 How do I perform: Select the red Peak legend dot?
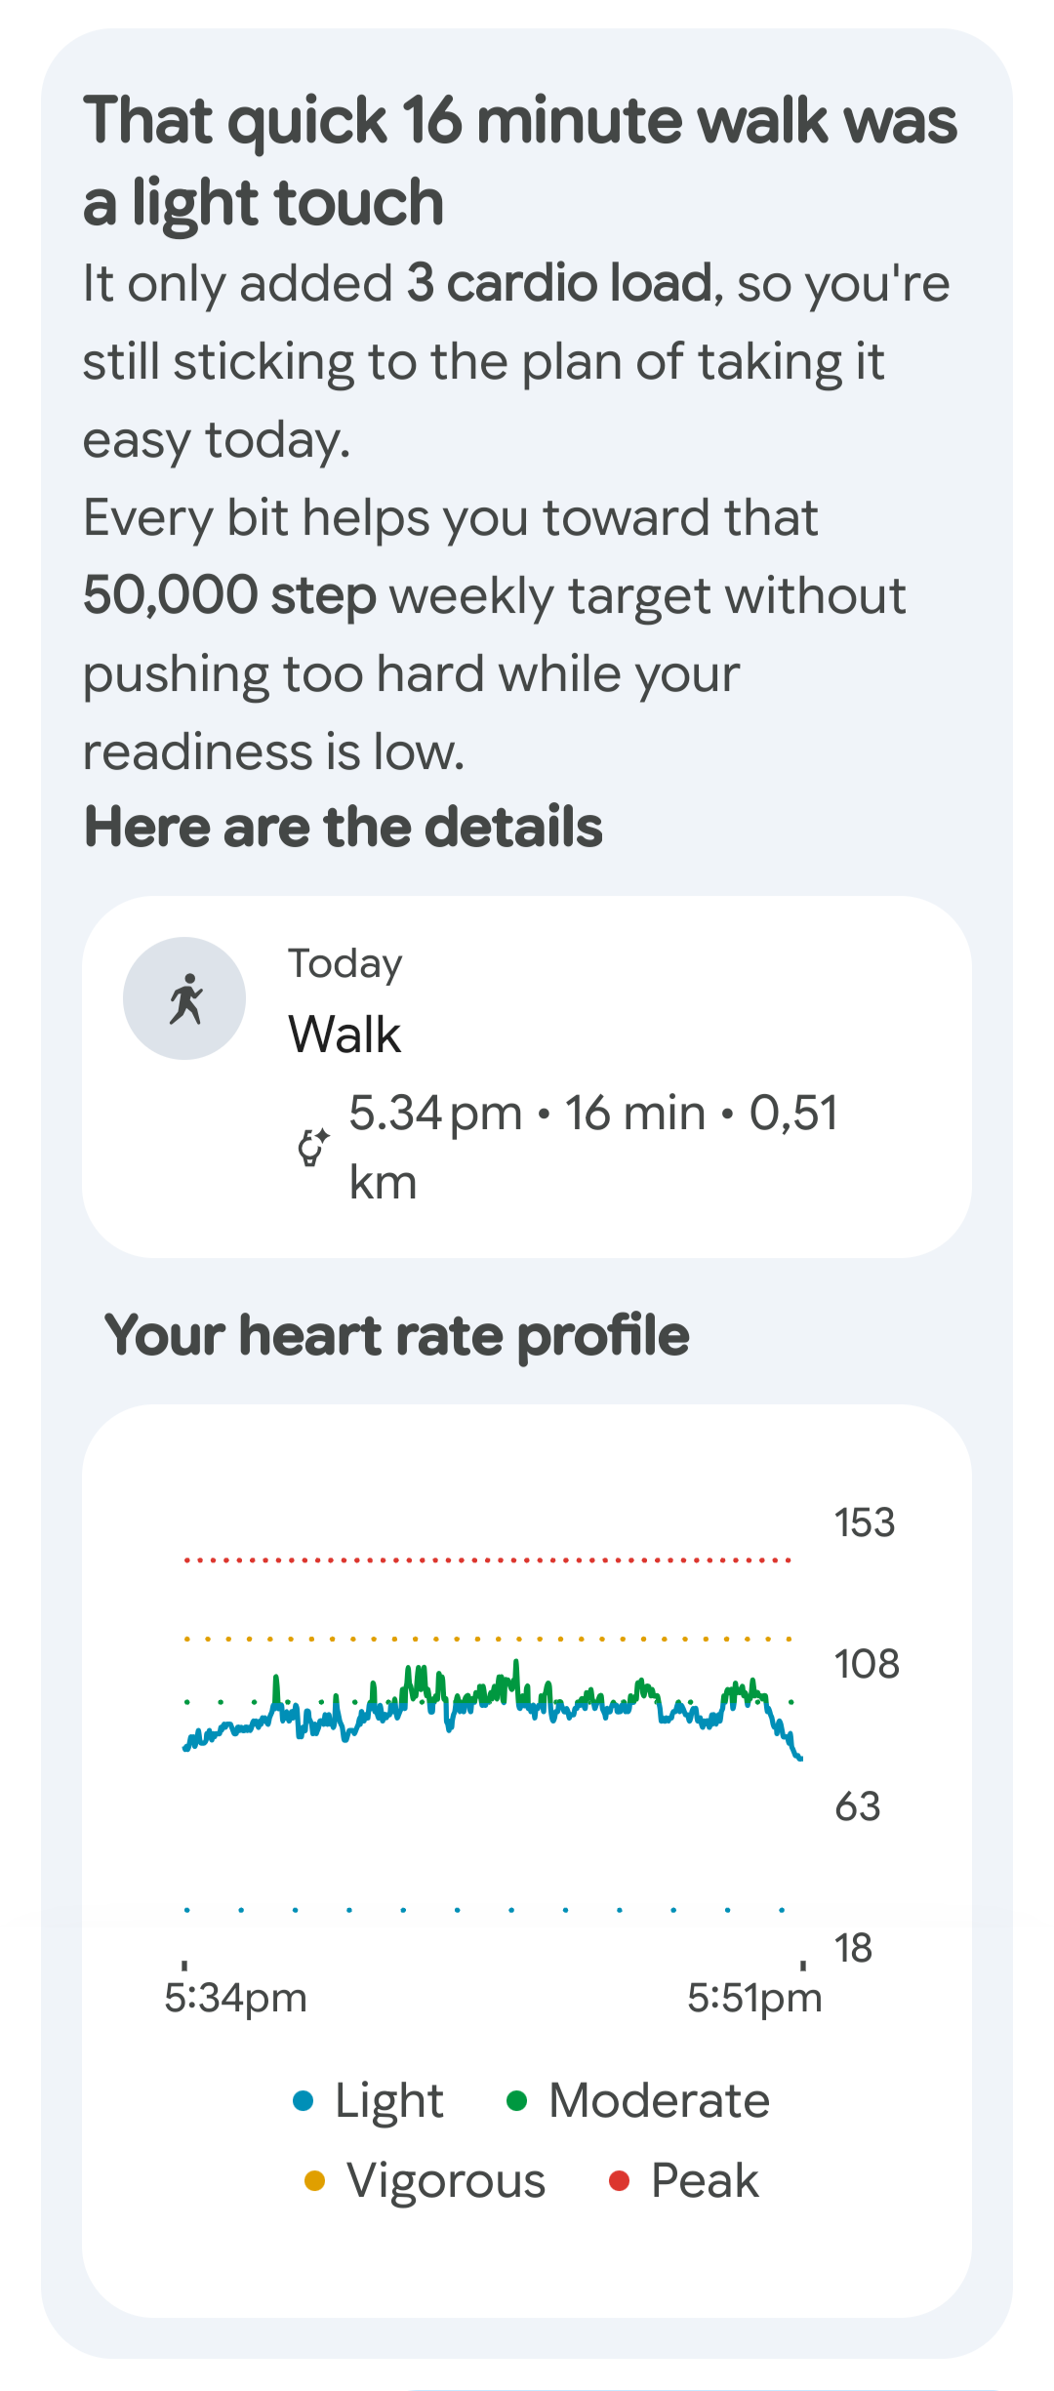click(x=619, y=2180)
